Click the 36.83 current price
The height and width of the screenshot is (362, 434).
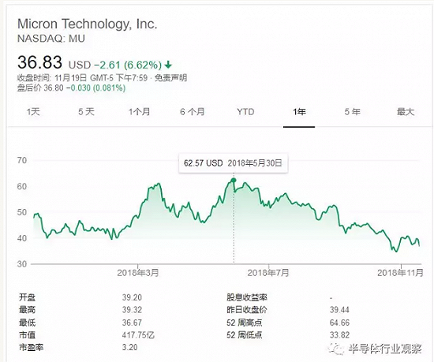tap(39, 62)
